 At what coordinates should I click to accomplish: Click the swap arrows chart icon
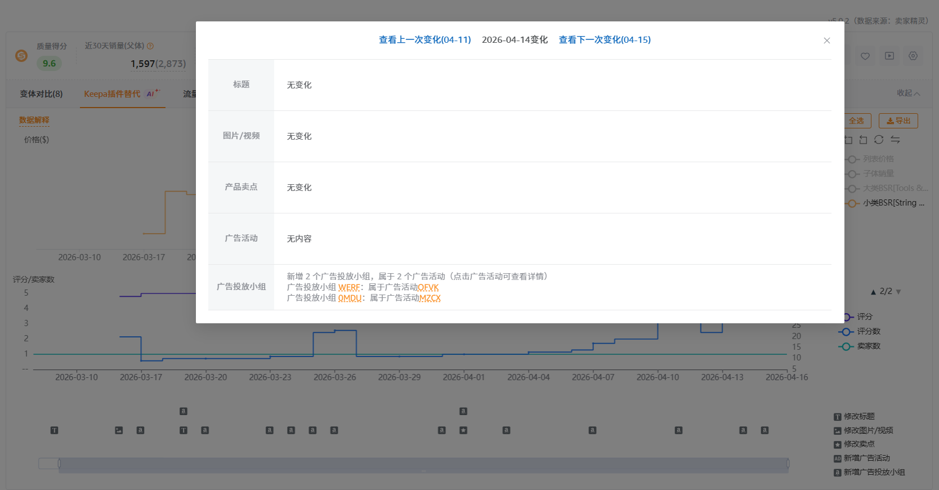click(895, 140)
